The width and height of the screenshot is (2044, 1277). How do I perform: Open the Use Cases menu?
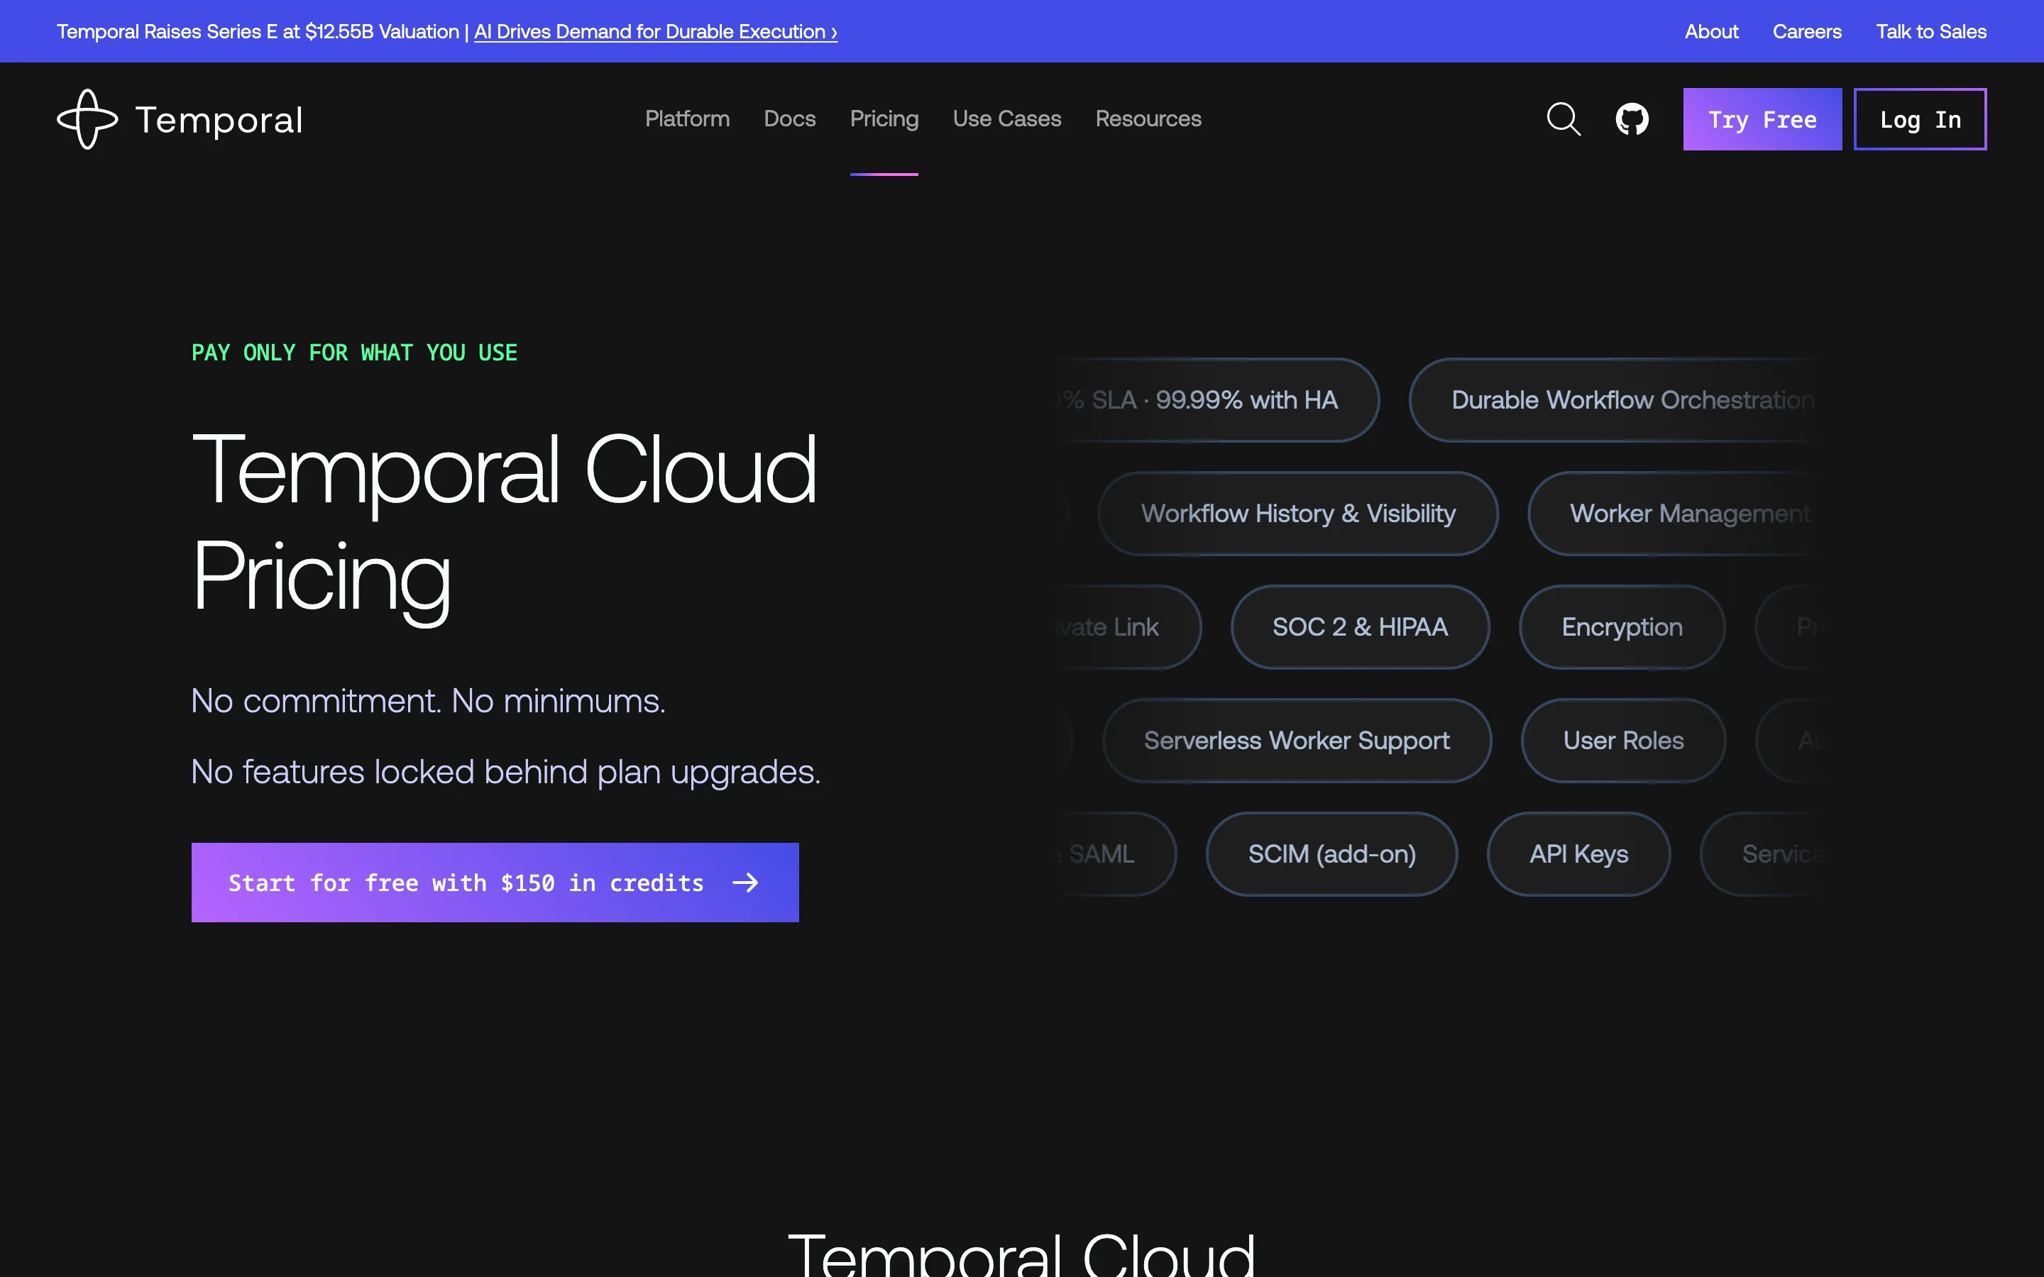[1007, 119]
